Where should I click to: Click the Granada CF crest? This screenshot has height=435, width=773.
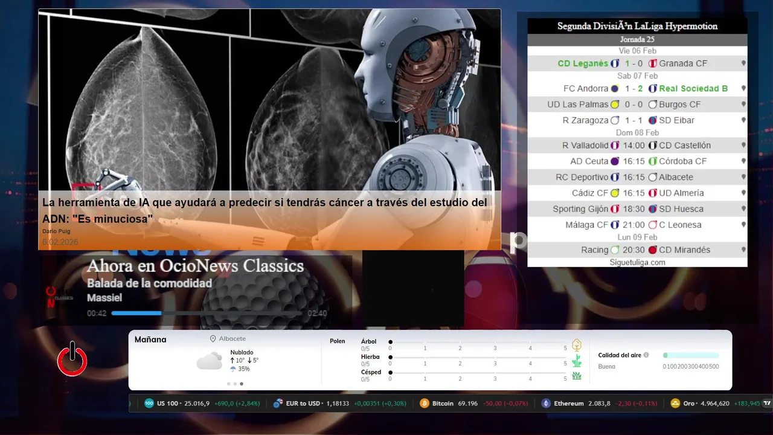click(x=652, y=63)
